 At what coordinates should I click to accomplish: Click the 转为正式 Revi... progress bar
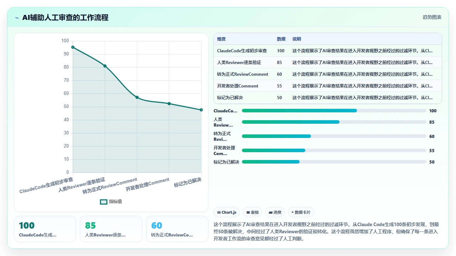coord(334,136)
